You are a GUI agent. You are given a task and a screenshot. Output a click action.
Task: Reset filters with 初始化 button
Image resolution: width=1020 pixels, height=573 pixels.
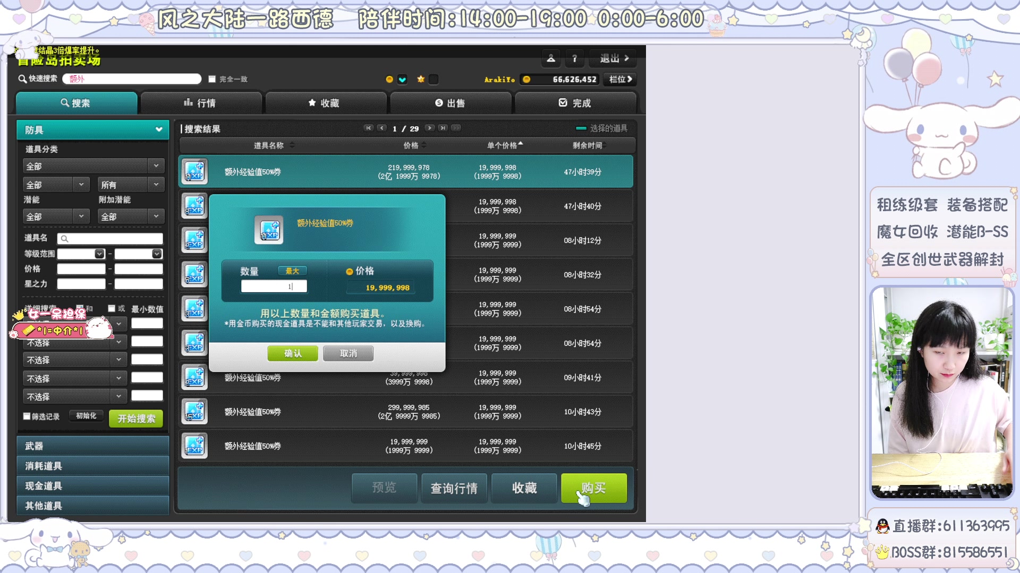pos(86,416)
